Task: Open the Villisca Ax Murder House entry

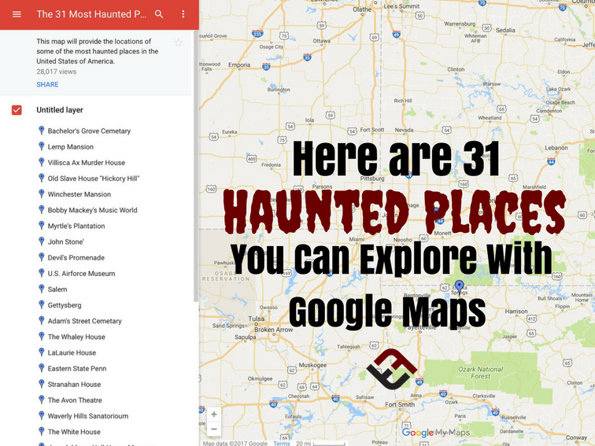Action: 86,163
